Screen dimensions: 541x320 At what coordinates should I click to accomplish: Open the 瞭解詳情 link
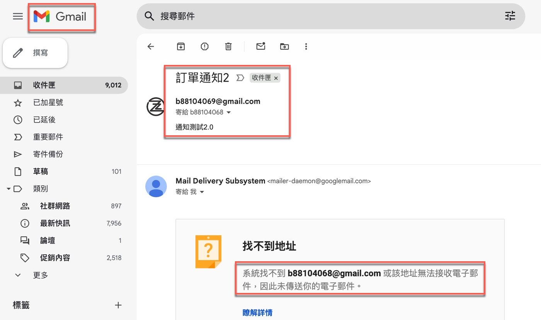pyautogui.click(x=257, y=313)
